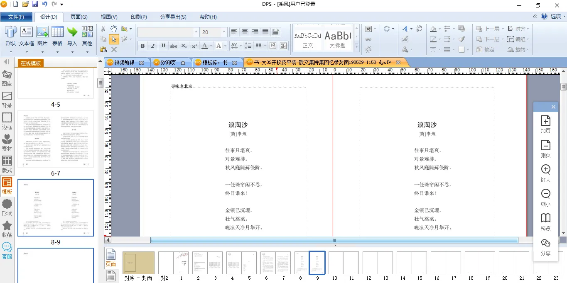Select the 封底-封面 cover page thumbnail

click(x=138, y=263)
